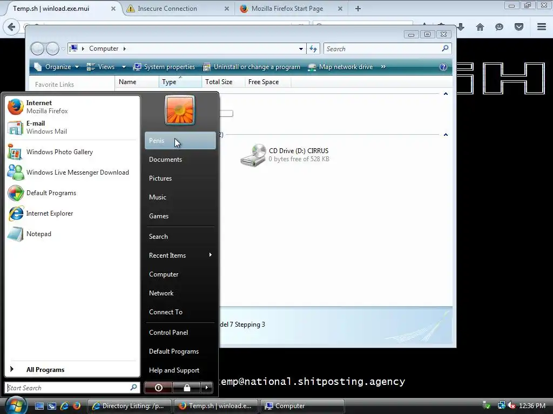Open Notepad from Start menu
This screenshot has width=553, height=414.
point(72,234)
